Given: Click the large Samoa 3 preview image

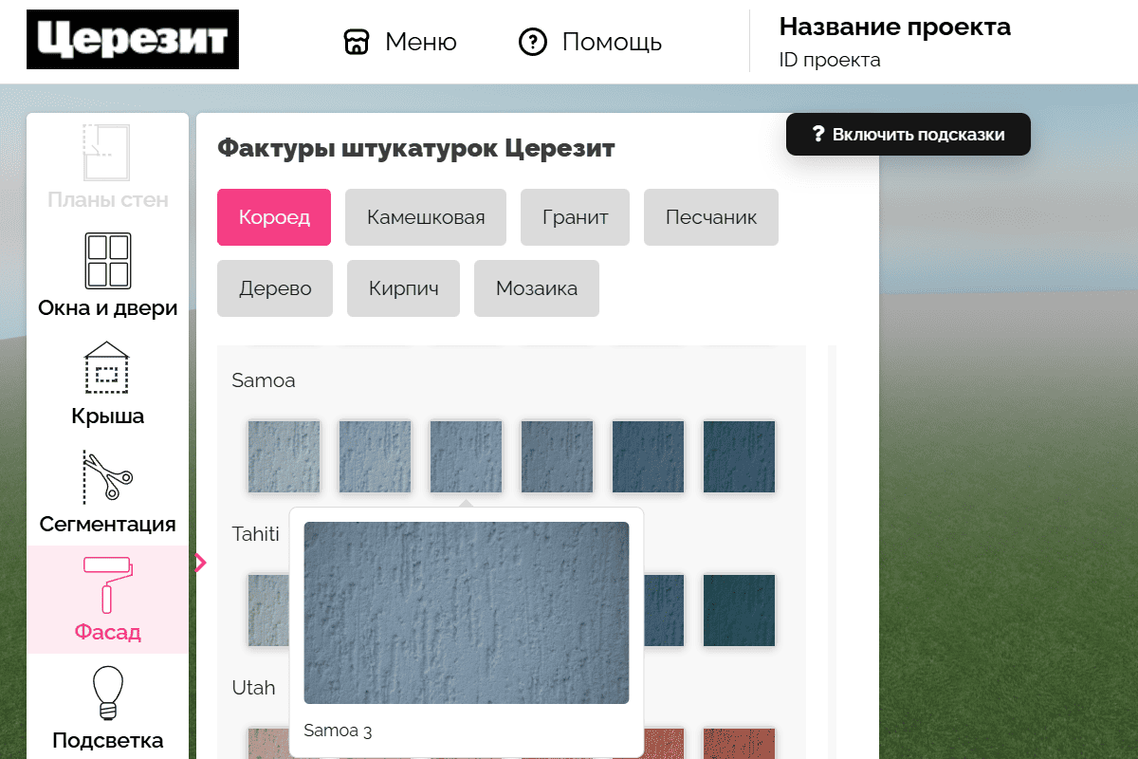Looking at the screenshot, I should (x=466, y=613).
